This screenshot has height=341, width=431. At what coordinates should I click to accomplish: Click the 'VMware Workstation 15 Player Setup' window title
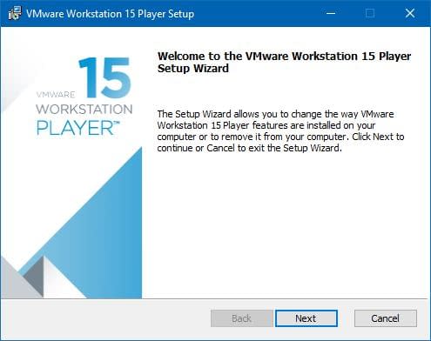click(x=111, y=14)
